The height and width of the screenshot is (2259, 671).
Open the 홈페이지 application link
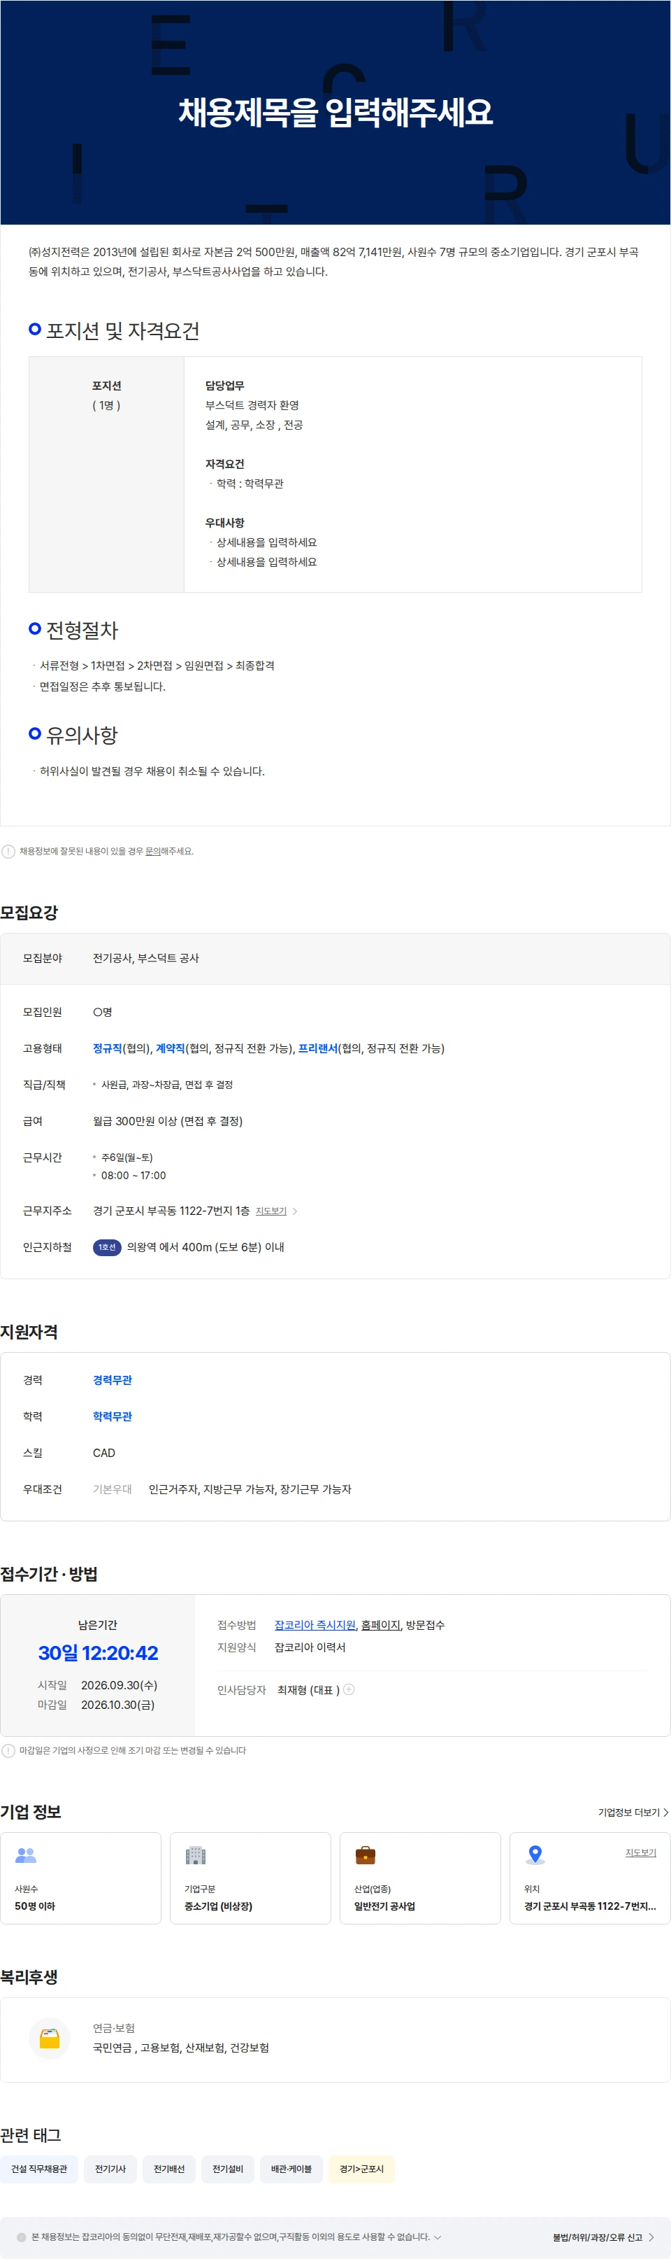pos(380,1625)
